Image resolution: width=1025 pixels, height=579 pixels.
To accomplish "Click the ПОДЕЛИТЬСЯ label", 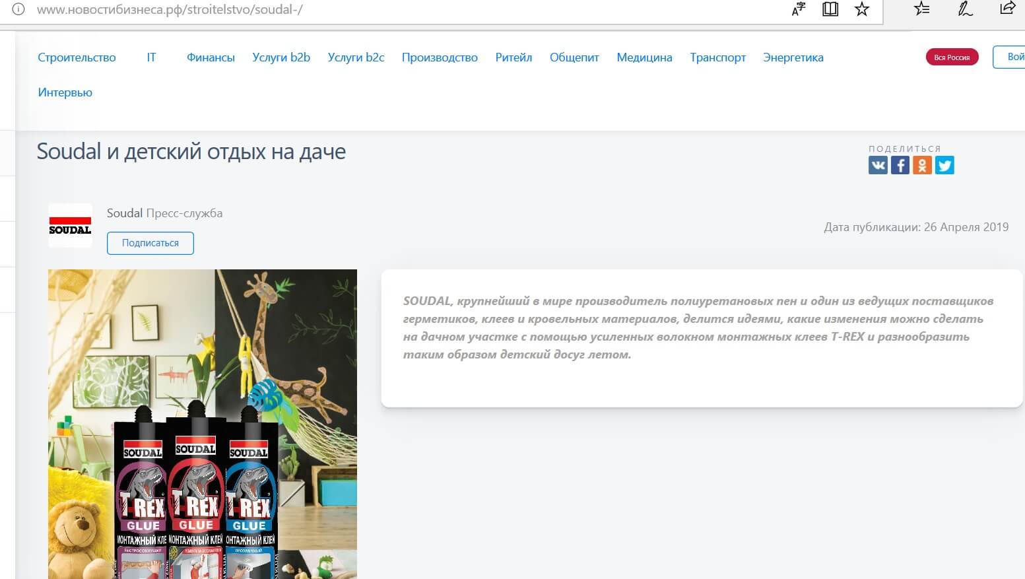I will pyautogui.click(x=905, y=149).
